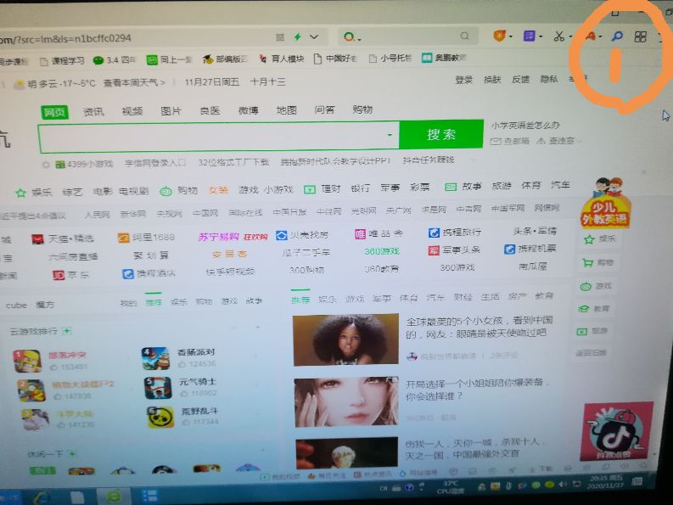Click the orange 女装 category link

(x=218, y=190)
